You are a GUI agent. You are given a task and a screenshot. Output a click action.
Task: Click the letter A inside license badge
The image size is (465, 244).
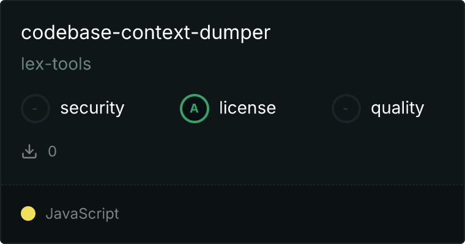point(194,109)
